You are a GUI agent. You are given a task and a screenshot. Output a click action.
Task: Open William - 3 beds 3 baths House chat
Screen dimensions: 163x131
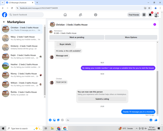click(22, 84)
